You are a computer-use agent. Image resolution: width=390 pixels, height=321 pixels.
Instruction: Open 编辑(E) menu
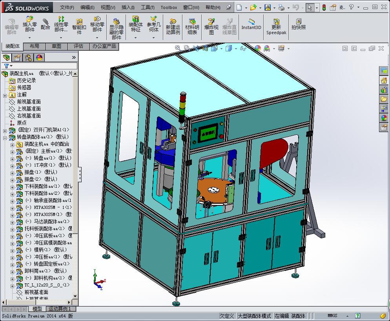87,7
